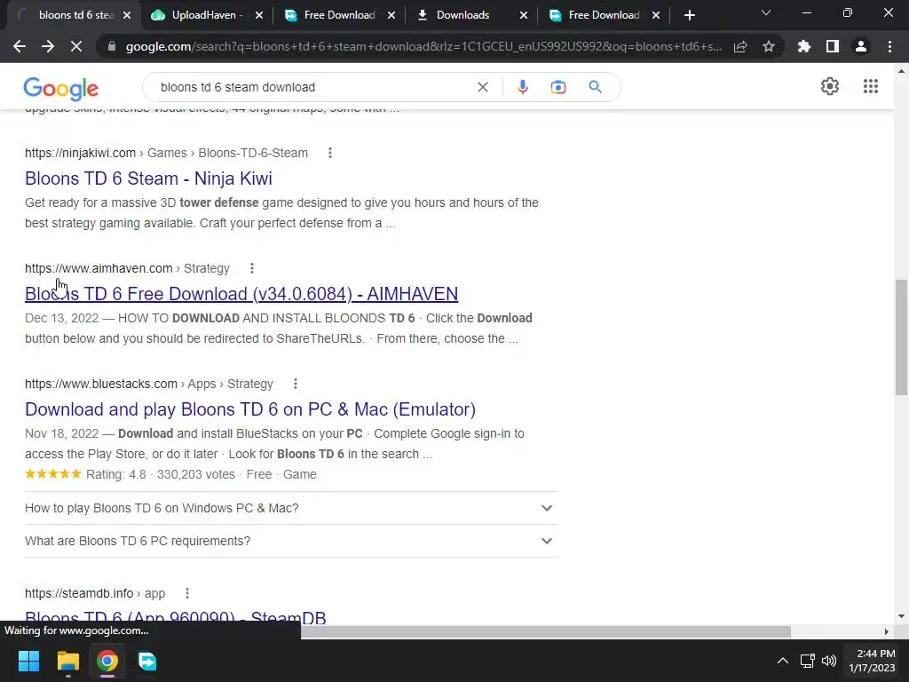909x682 pixels.
Task: Open Chrome profile avatar menu
Action: [861, 46]
